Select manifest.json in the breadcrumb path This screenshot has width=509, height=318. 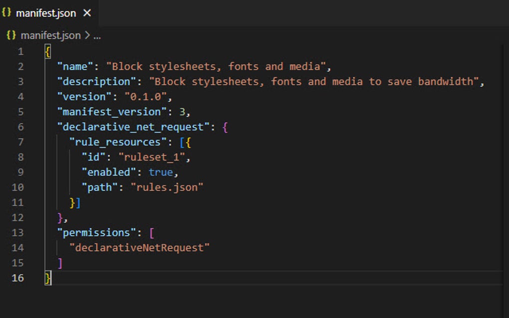click(50, 35)
